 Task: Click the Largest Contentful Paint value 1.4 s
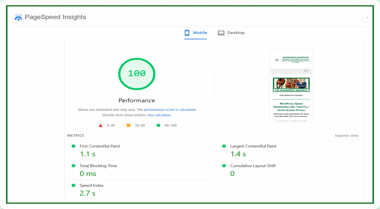[238, 154]
